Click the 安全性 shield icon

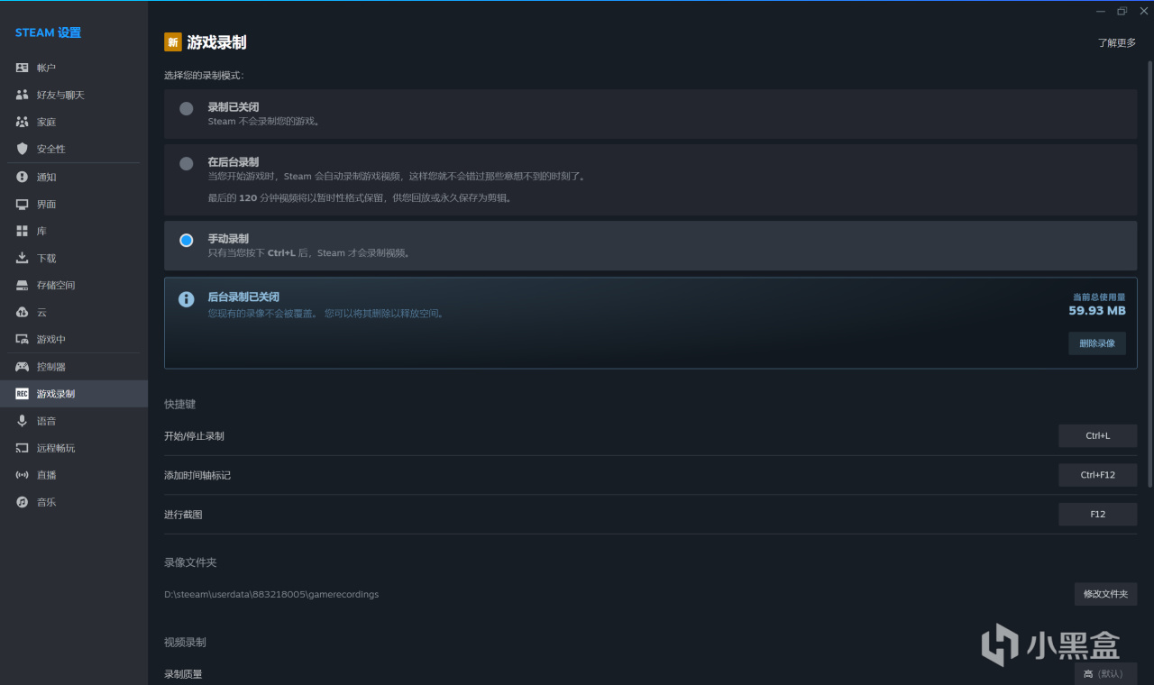click(23, 149)
